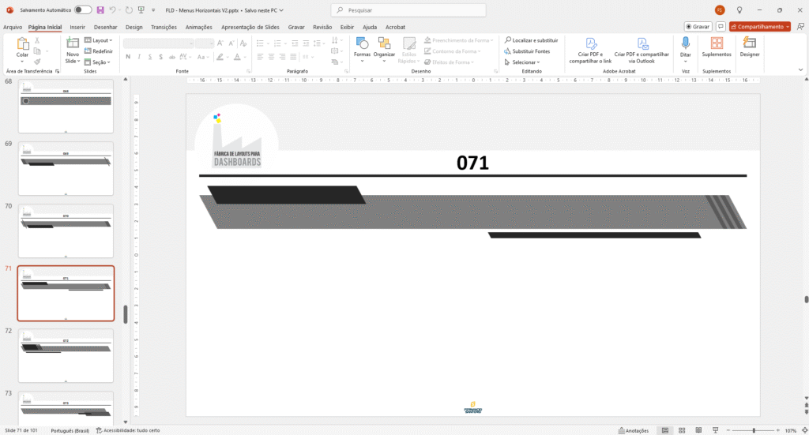Expand the Layout dropdown
This screenshot has height=435, width=809.
pyautogui.click(x=99, y=39)
